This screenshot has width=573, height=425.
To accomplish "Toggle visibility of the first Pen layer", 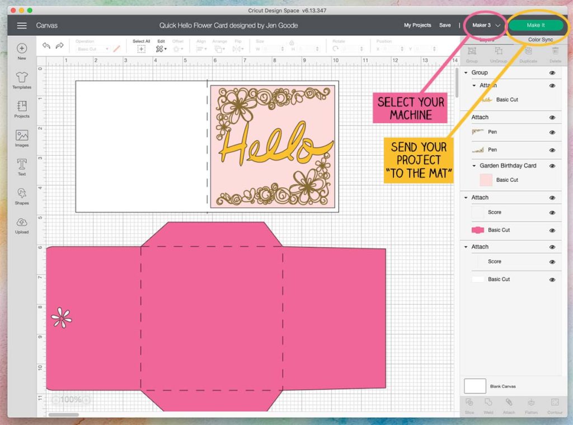I will click(552, 132).
